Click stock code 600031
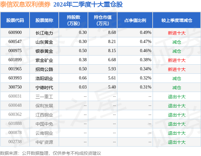The image size is (201, 156). (15, 96)
